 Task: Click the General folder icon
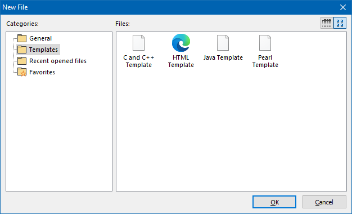[x=22, y=38]
